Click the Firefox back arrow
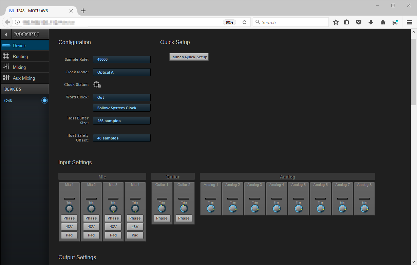 coord(7,22)
